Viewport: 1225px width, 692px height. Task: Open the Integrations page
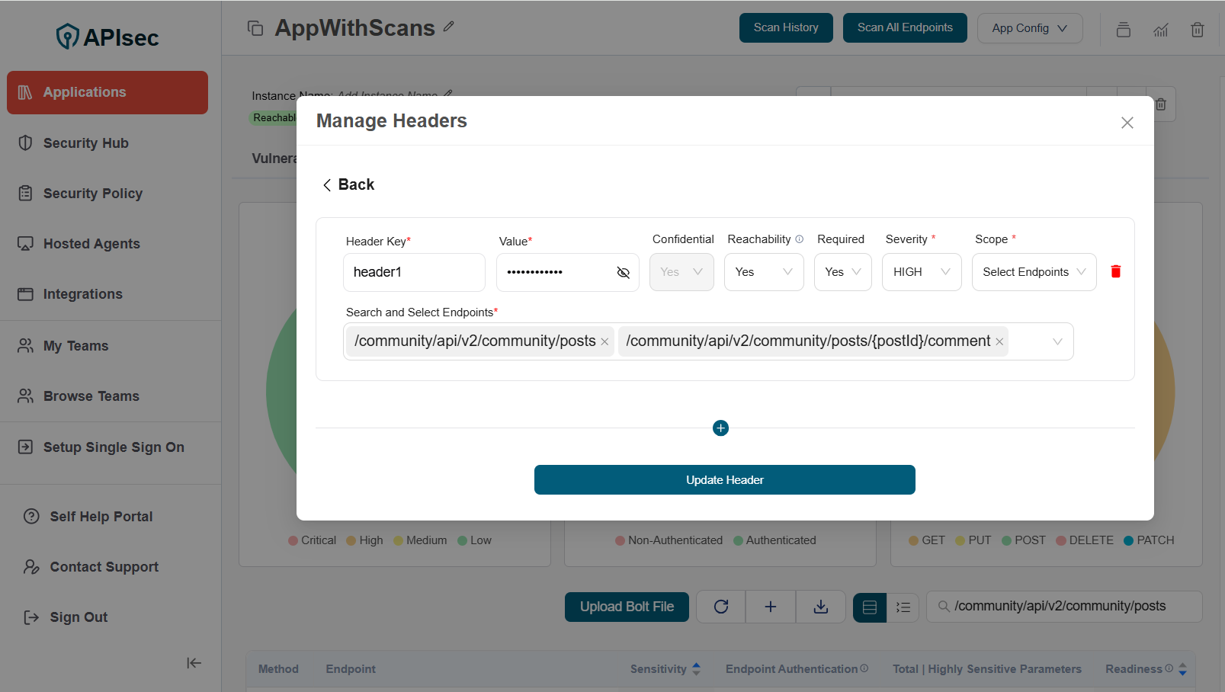coord(82,293)
